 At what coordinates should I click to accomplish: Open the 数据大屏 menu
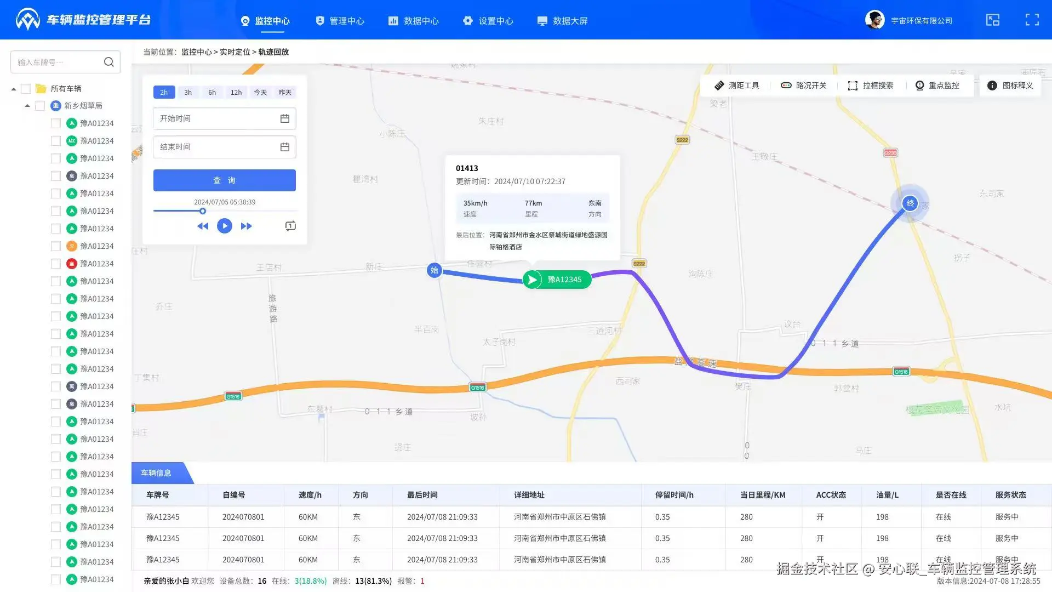563,21
